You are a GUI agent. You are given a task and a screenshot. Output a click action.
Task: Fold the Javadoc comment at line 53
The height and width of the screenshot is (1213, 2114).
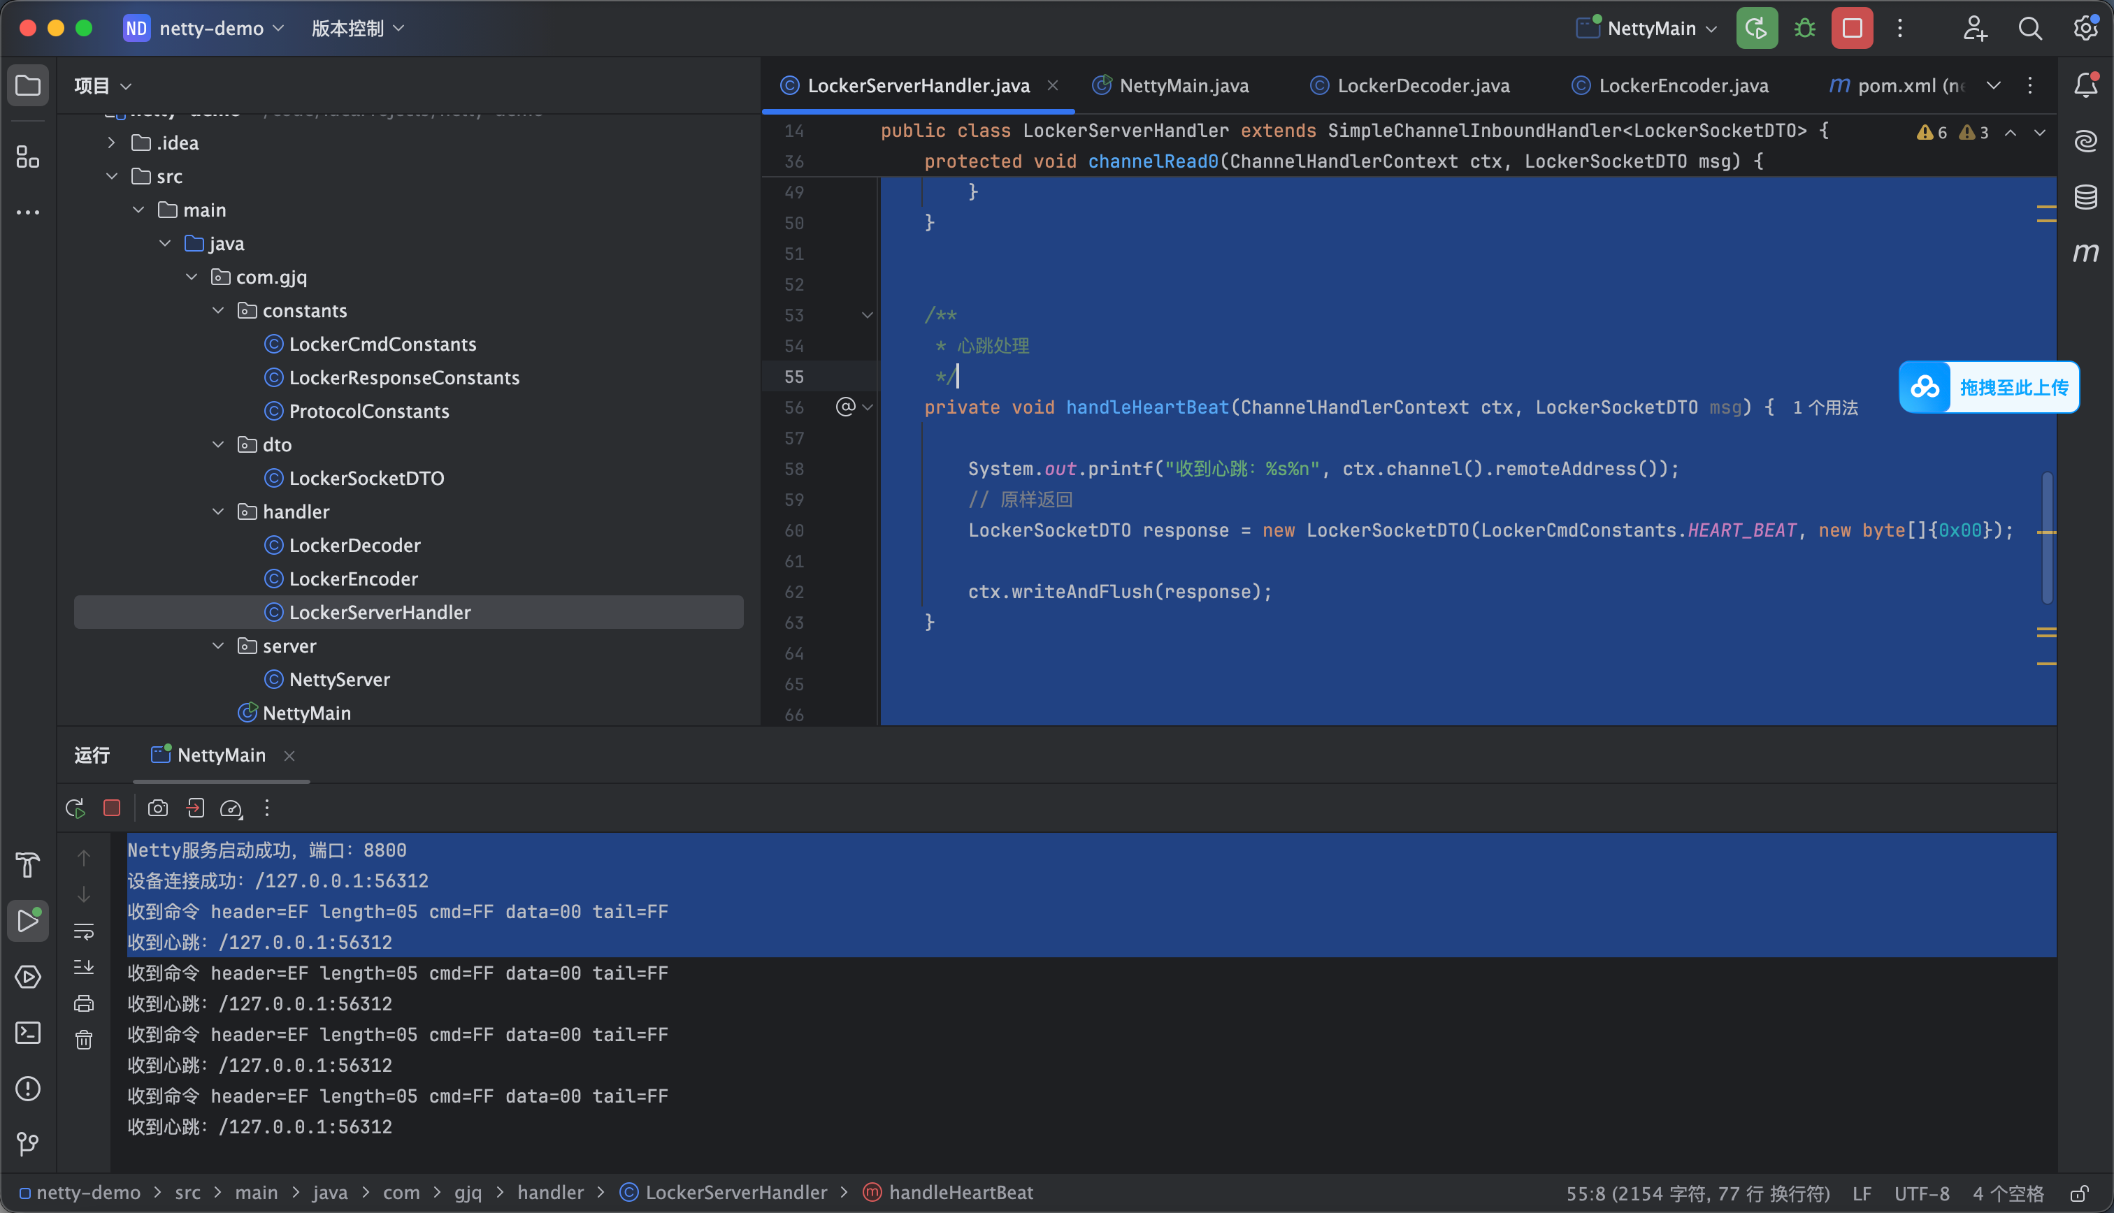[868, 315]
